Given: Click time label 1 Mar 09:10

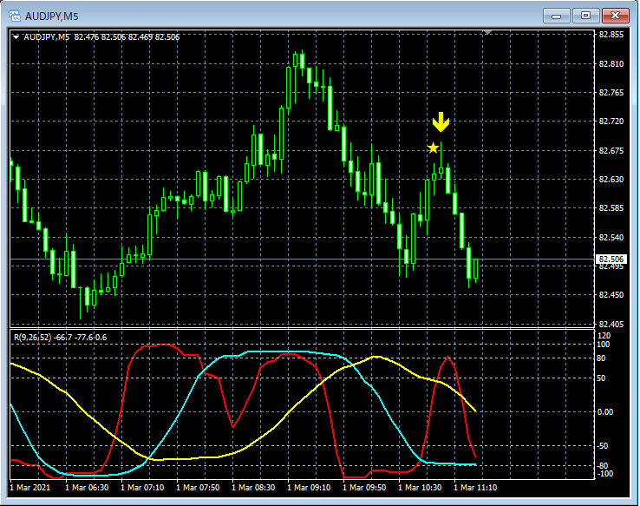Looking at the screenshot, I should click(x=309, y=488).
